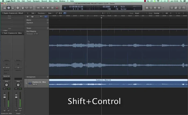
Task: Open the Functions dropdown menu
Action: pyautogui.click(x=42, y=13)
